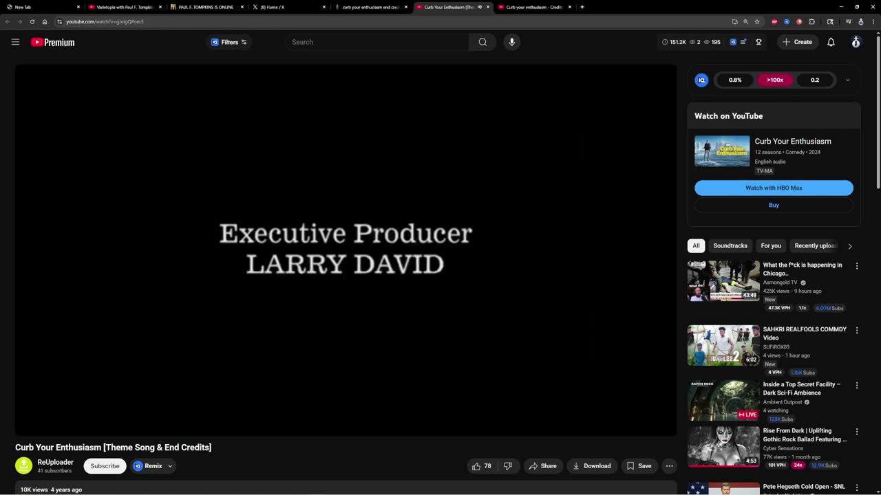Open the Create button

798,42
